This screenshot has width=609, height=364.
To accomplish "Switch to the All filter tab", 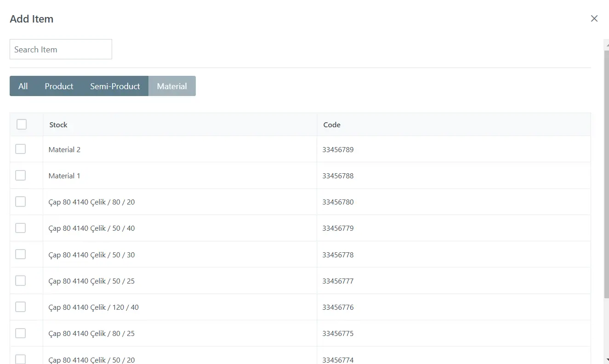I will [23, 86].
